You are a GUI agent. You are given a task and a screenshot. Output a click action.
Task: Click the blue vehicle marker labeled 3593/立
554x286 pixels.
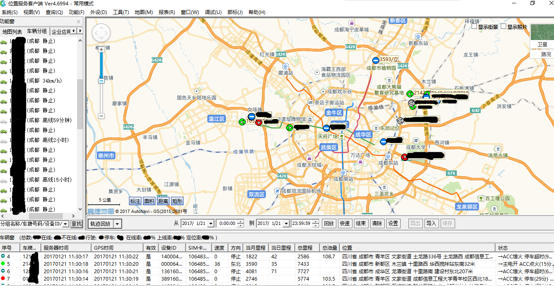[x=376, y=60]
